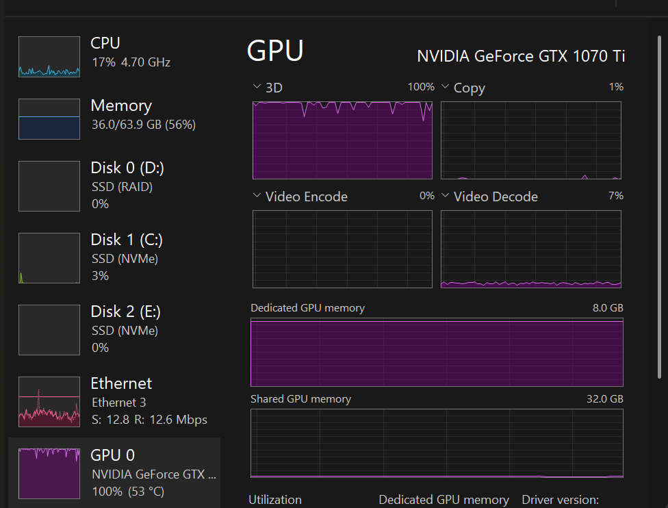Open Disk 0 (D:) performance graph
Image resolution: width=668 pixels, height=508 pixels.
[x=49, y=186]
